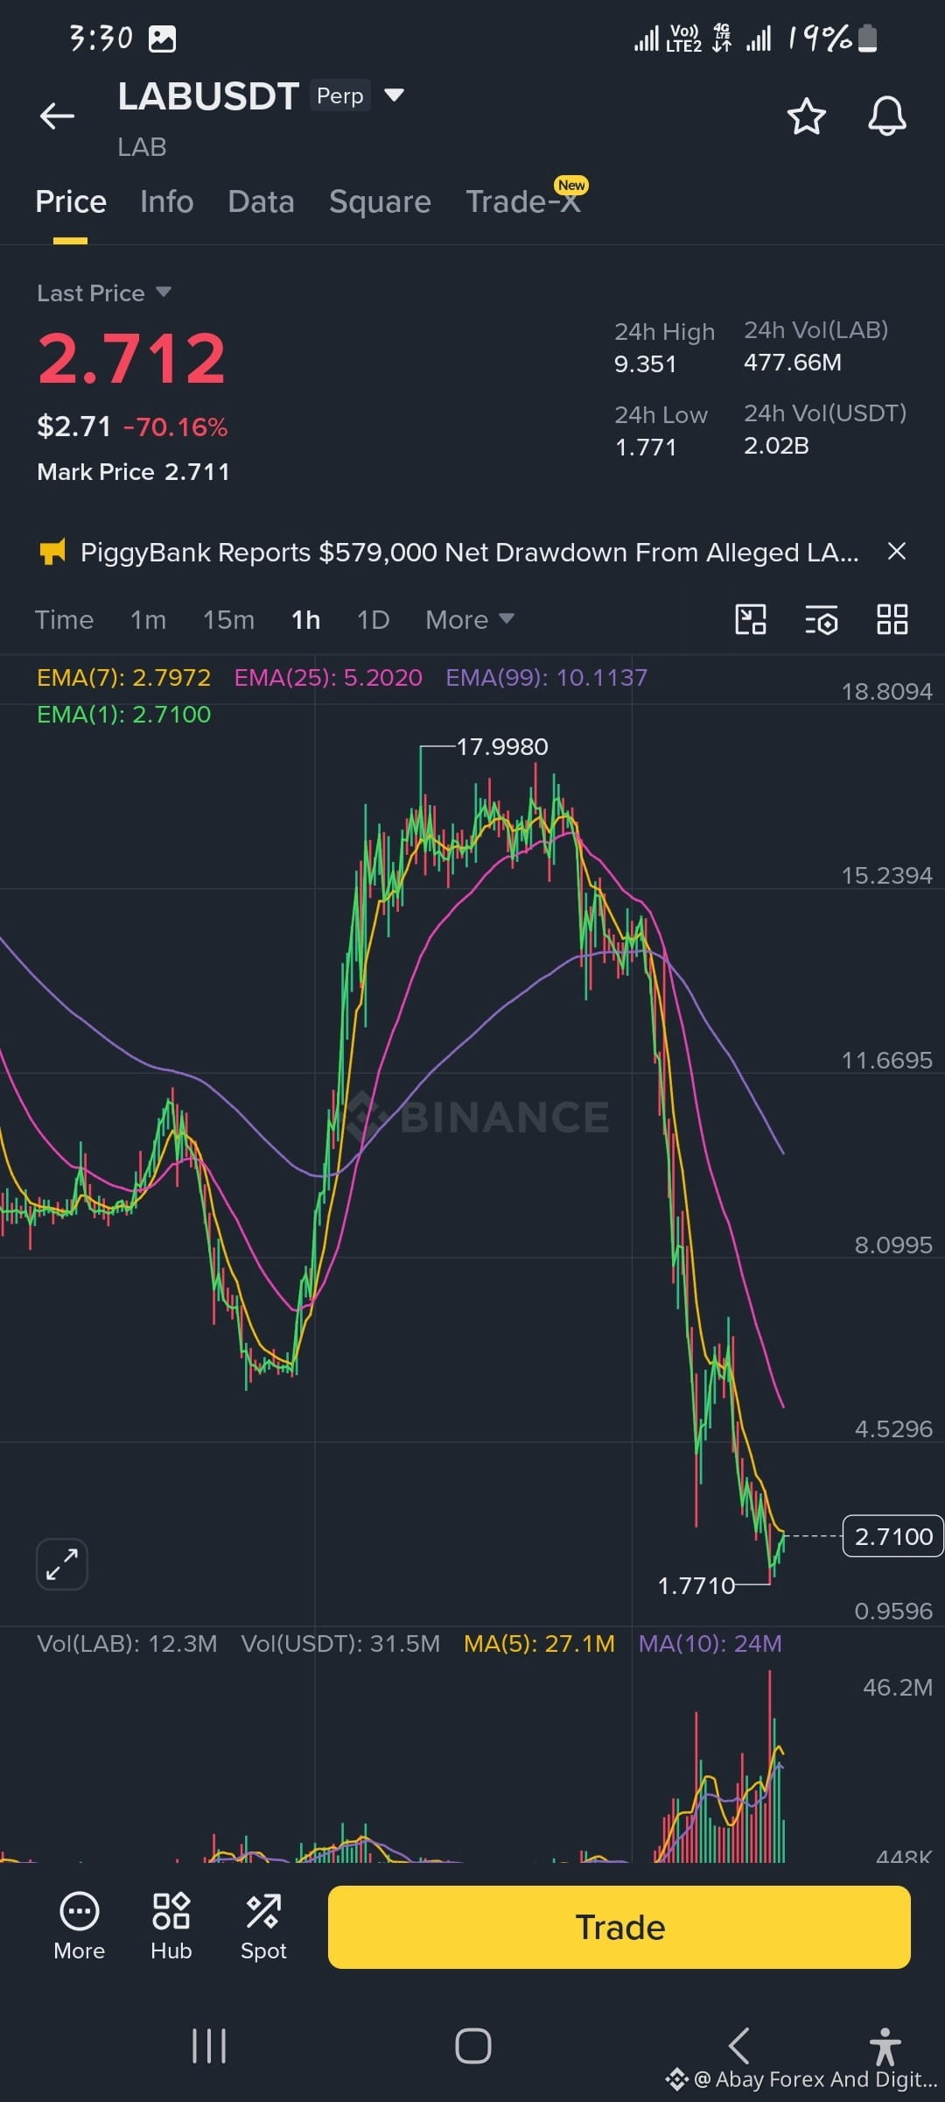
Task: Expand the More intervals dropdown
Action: [469, 619]
